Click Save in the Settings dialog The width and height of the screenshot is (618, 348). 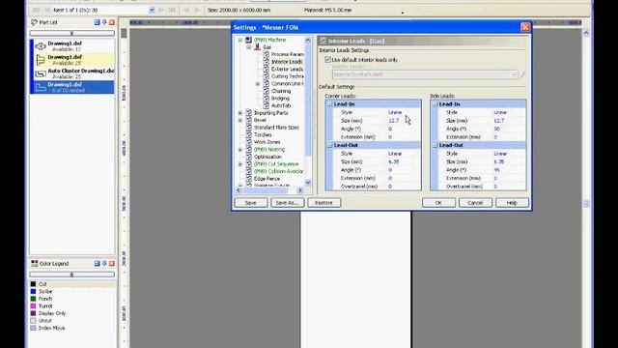(251, 203)
